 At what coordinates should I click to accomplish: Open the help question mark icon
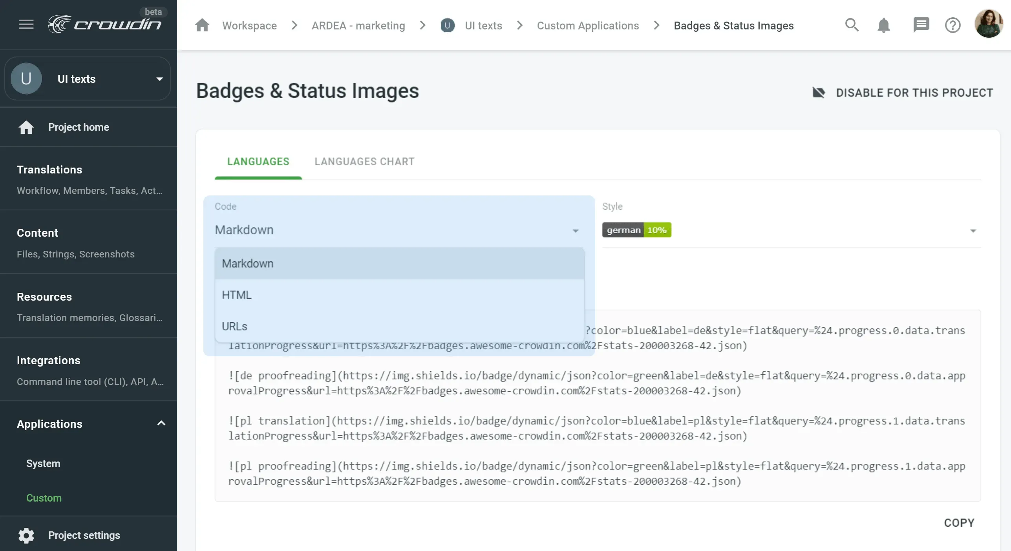click(x=953, y=25)
